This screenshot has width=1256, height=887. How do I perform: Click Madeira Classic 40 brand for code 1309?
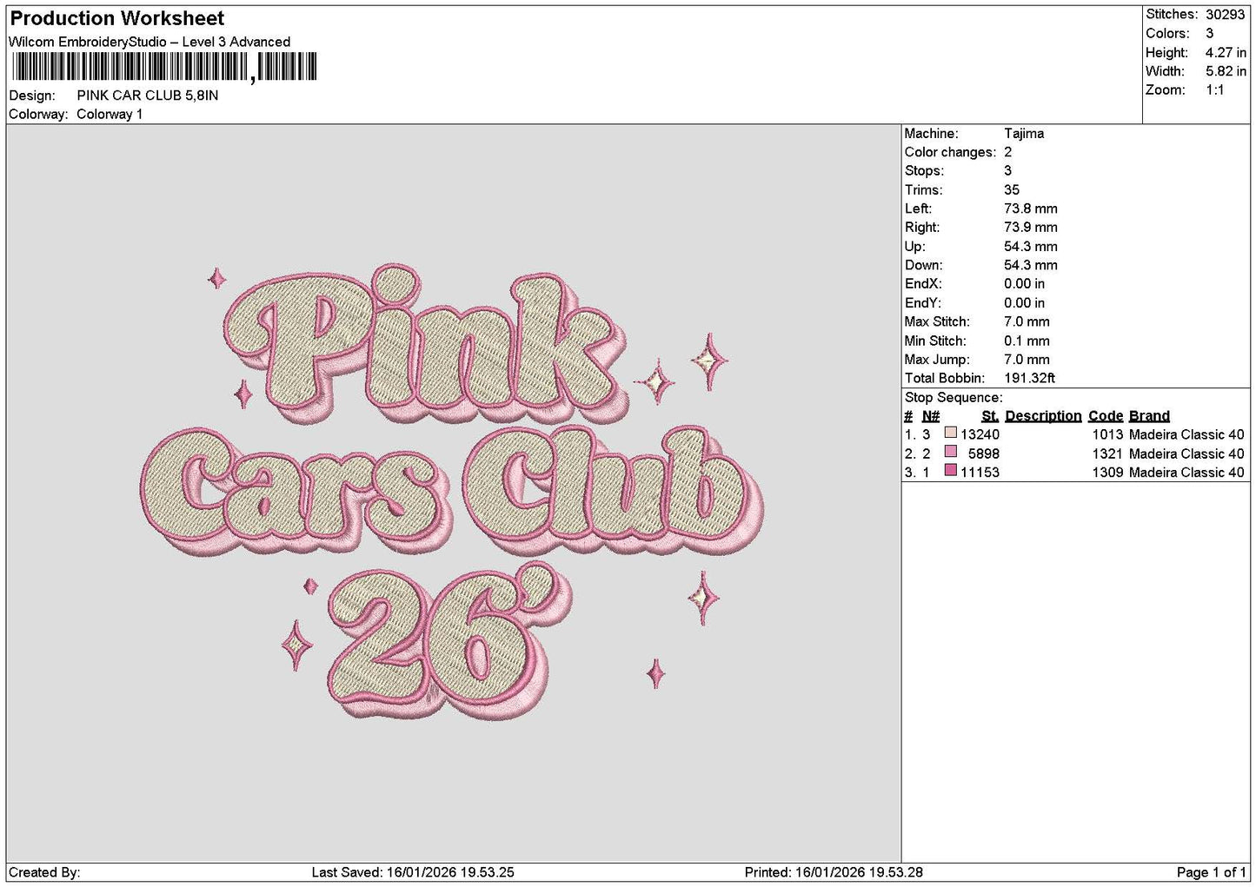(1186, 473)
